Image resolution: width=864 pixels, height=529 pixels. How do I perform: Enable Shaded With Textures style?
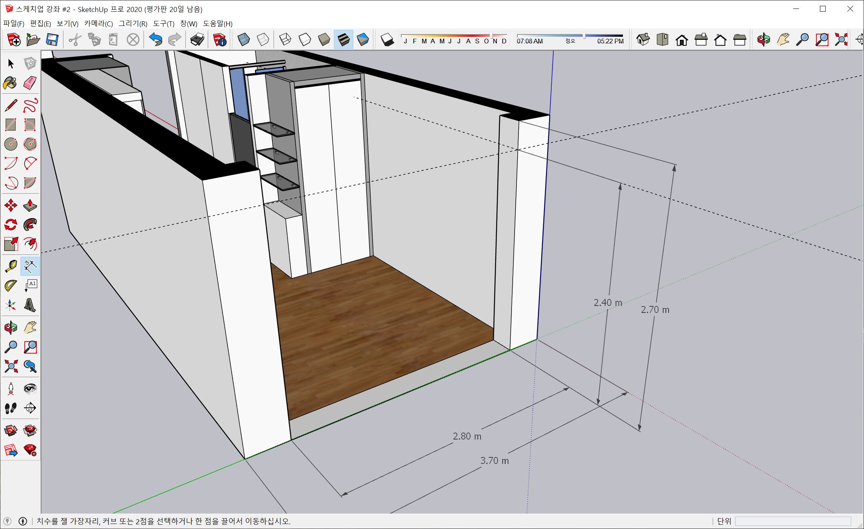tap(343, 40)
